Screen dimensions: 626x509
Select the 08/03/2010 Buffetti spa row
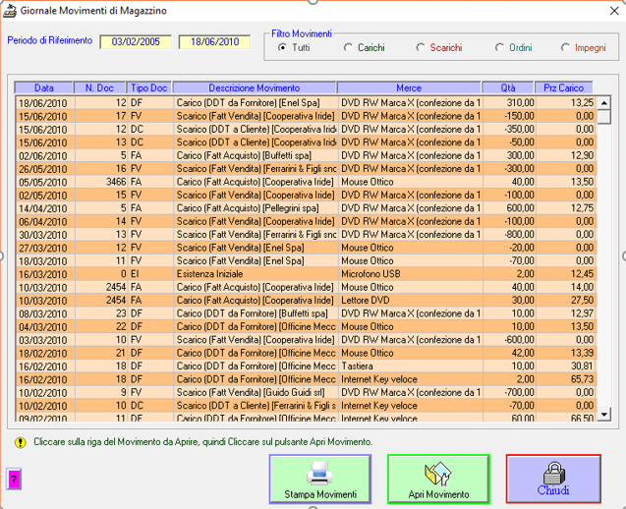coord(307,313)
